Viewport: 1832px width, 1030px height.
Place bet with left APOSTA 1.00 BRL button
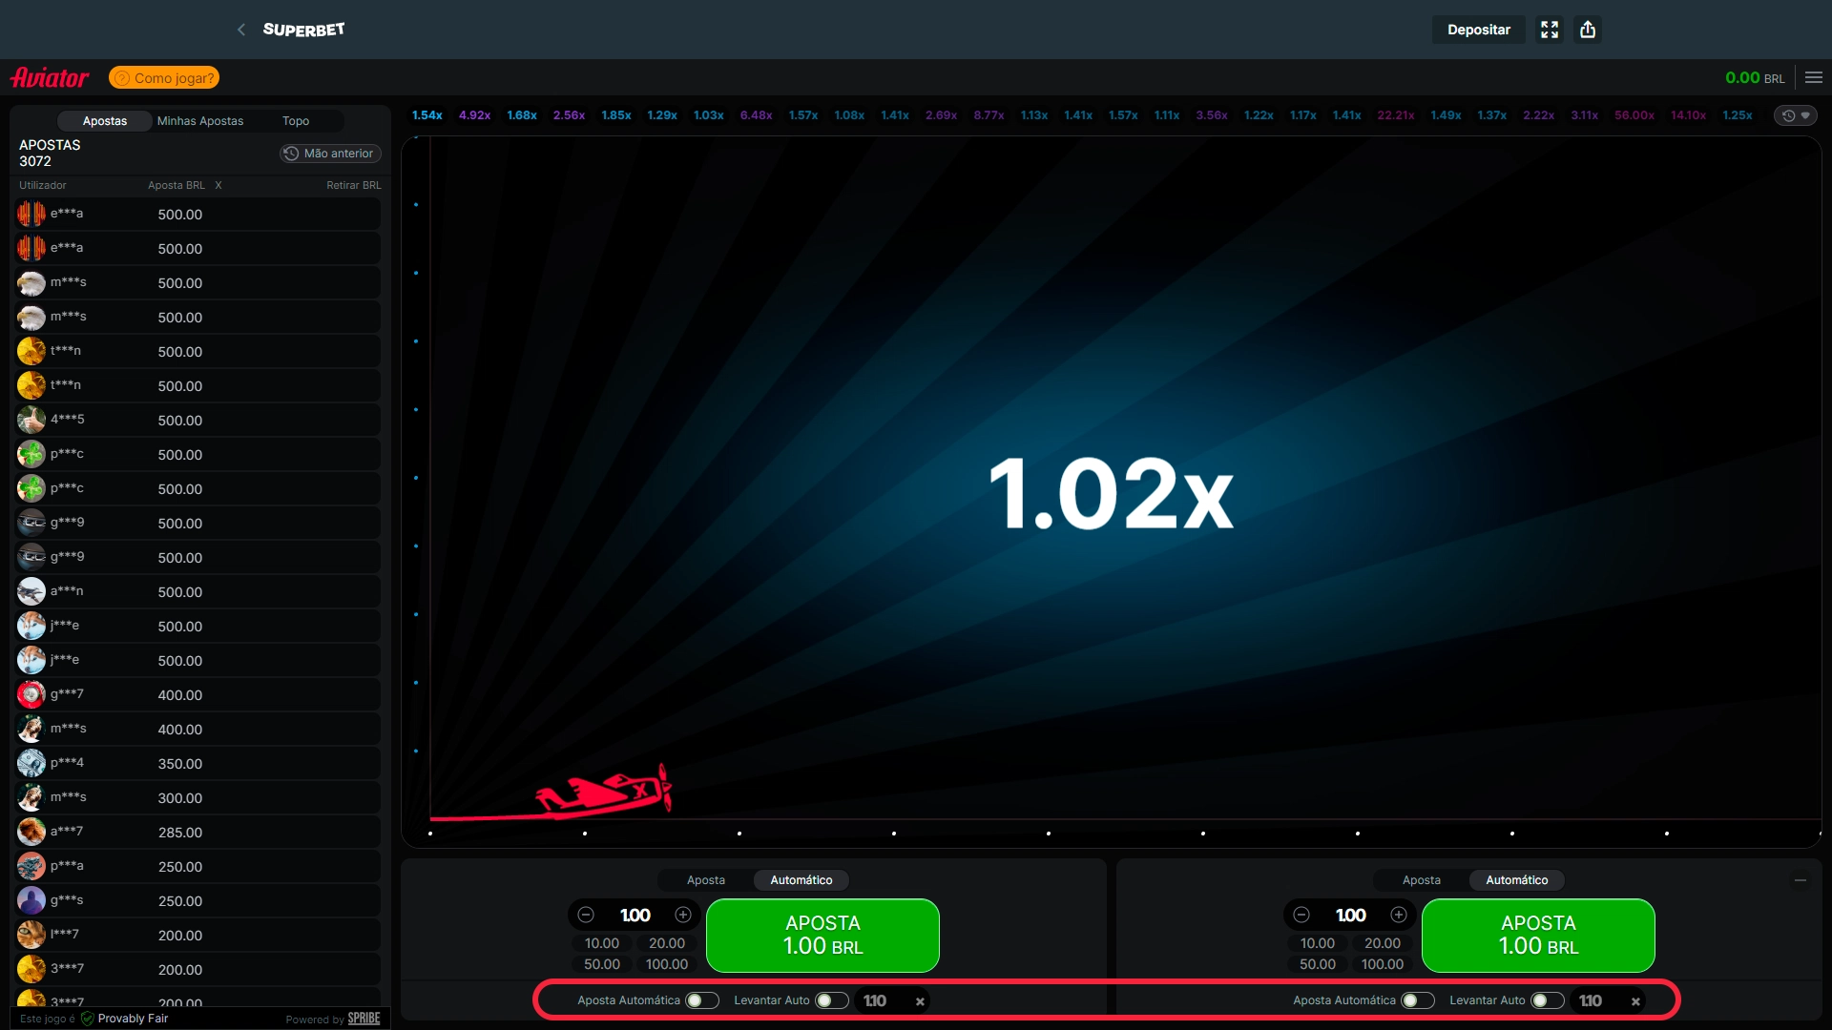pyautogui.click(x=822, y=936)
